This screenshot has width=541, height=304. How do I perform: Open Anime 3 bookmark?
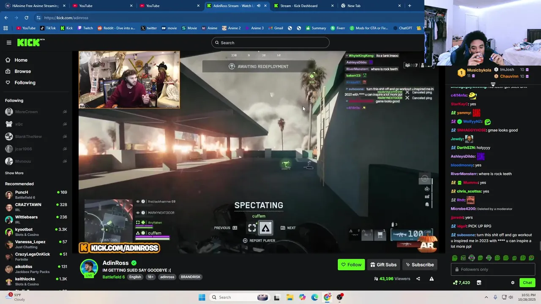[254, 28]
